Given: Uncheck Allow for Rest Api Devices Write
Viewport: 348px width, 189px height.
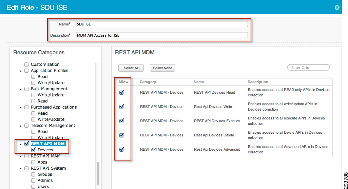Looking at the screenshot, I should click(121, 107).
